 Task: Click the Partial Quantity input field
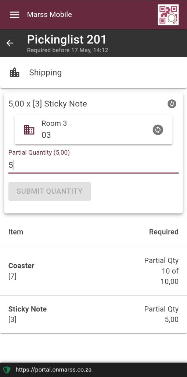(93, 165)
